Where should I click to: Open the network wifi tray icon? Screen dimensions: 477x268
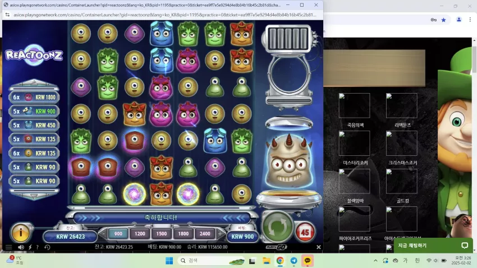click(429, 261)
